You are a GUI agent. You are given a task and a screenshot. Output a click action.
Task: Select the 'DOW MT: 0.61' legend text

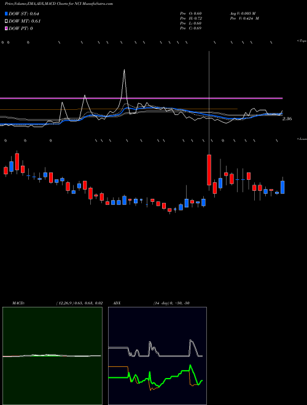tap(25, 21)
